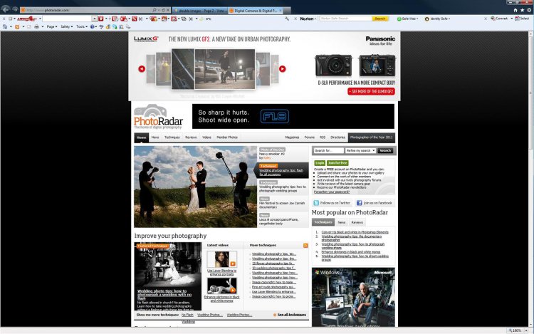Open Photographer of the Year 2011 link

(x=371, y=137)
